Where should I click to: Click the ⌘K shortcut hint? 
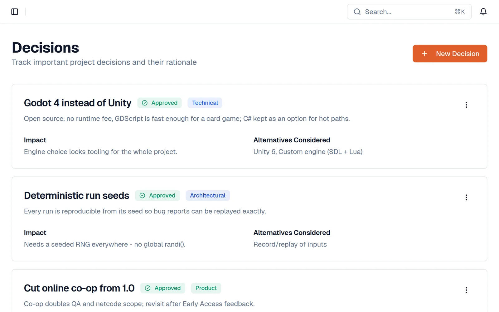pyautogui.click(x=460, y=12)
